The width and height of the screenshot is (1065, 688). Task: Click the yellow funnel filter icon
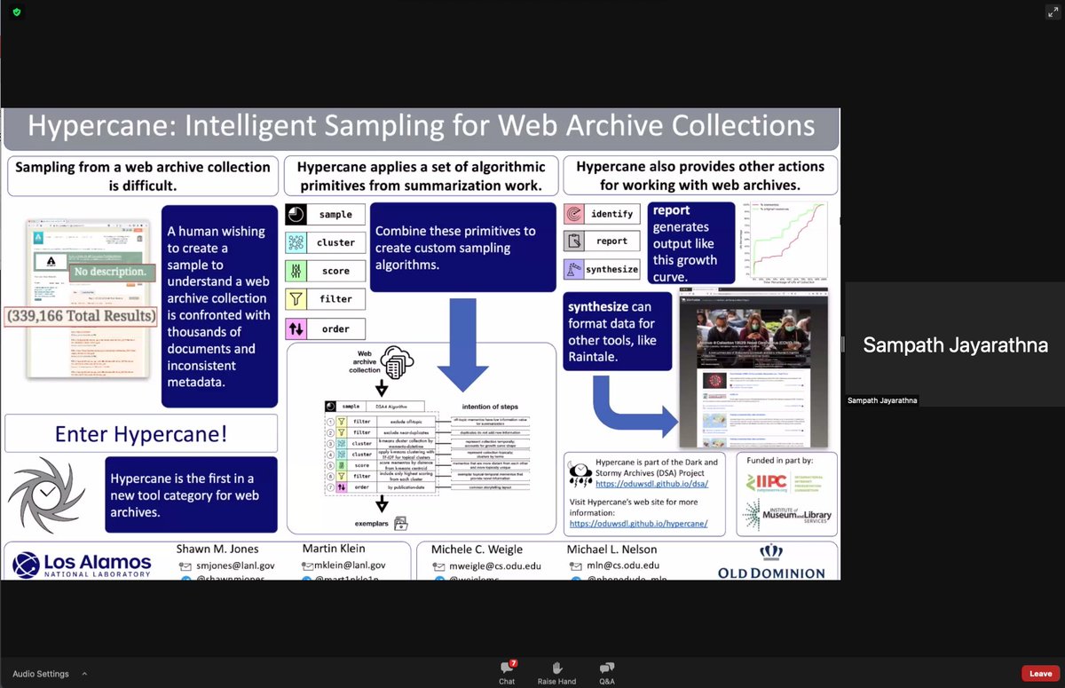(297, 299)
